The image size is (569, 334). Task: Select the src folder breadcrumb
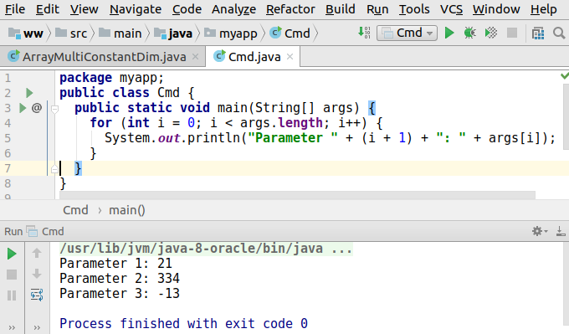coord(71,33)
